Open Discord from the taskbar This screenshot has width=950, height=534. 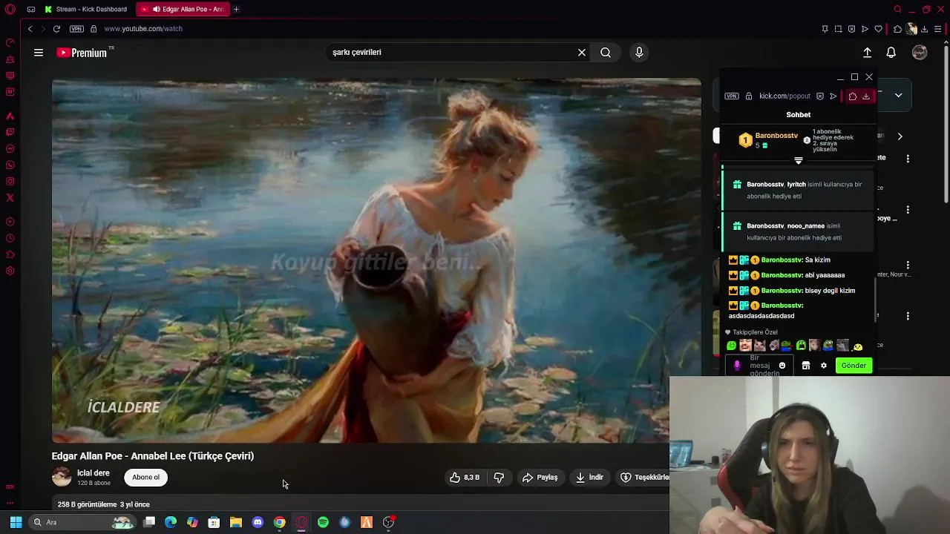258,522
